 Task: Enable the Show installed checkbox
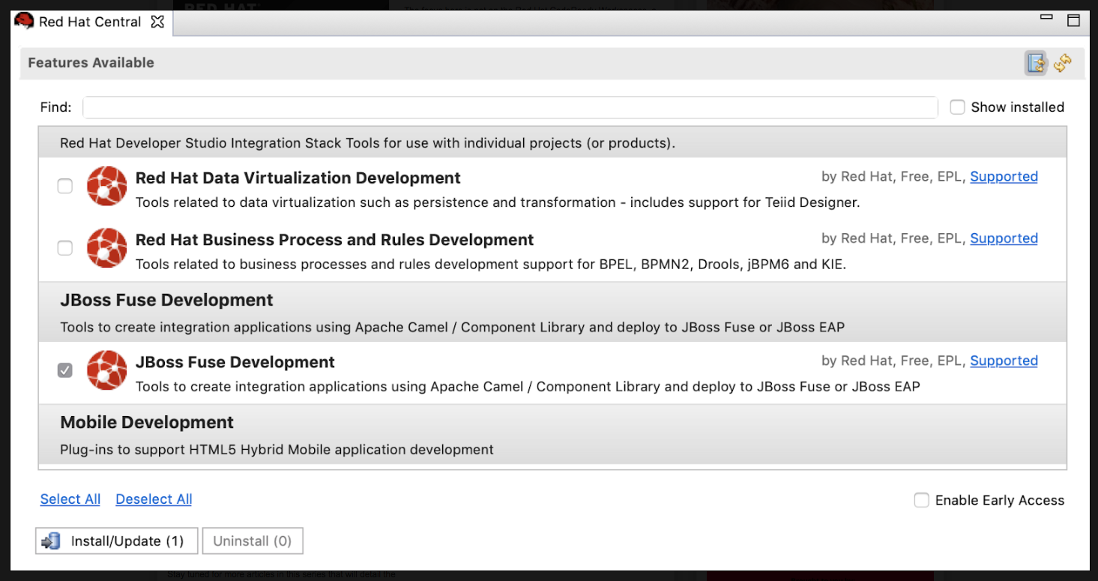957,107
